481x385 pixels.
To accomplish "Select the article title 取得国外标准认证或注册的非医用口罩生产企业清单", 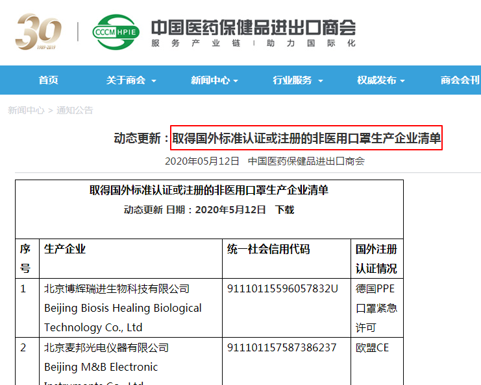I will pos(306,138).
